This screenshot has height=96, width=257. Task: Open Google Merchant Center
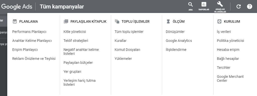(x=230, y=79)
